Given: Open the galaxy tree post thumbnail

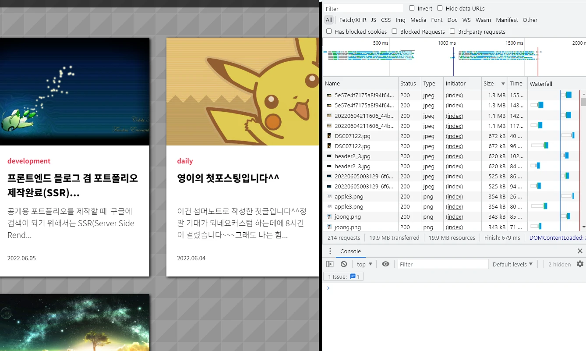Looking at the screenshot, I should [74, 323].
